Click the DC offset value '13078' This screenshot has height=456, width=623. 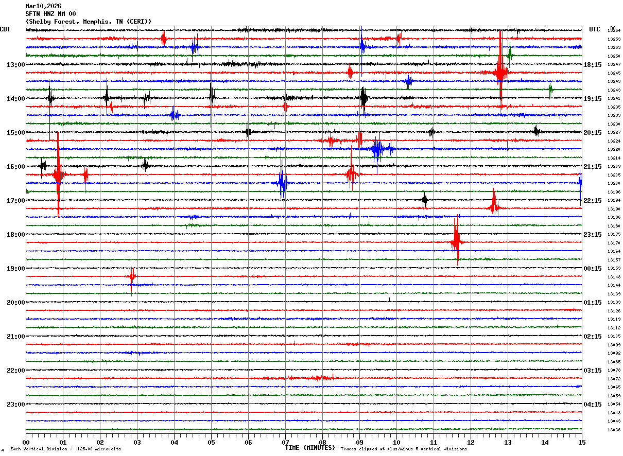[x=614, y=371]
